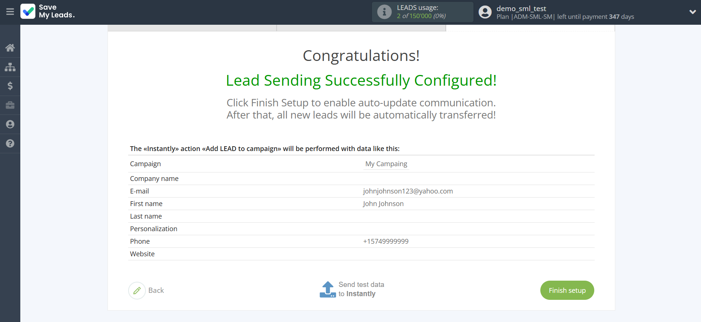Open the profile sidebar icon
Screen dimensions: 701x322
10,124
